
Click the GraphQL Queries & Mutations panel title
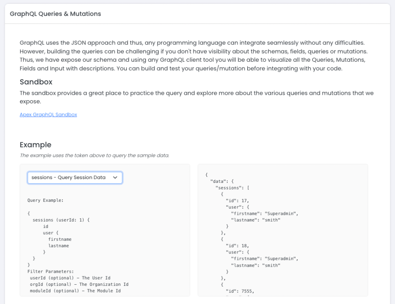tap(55, 14)
